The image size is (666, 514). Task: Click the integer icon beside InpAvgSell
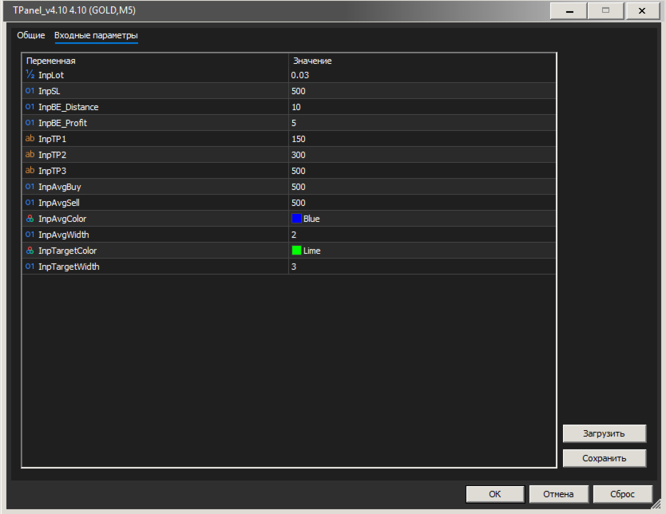[x=30, y=203]
